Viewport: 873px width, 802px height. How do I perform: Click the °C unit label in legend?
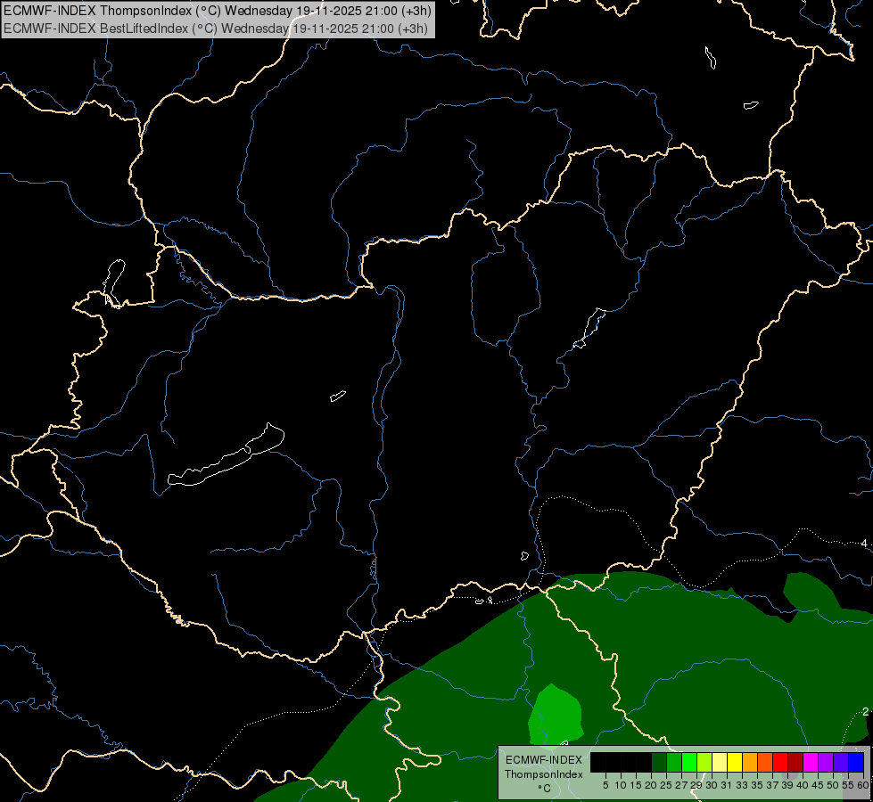click(x=544, y=789)
